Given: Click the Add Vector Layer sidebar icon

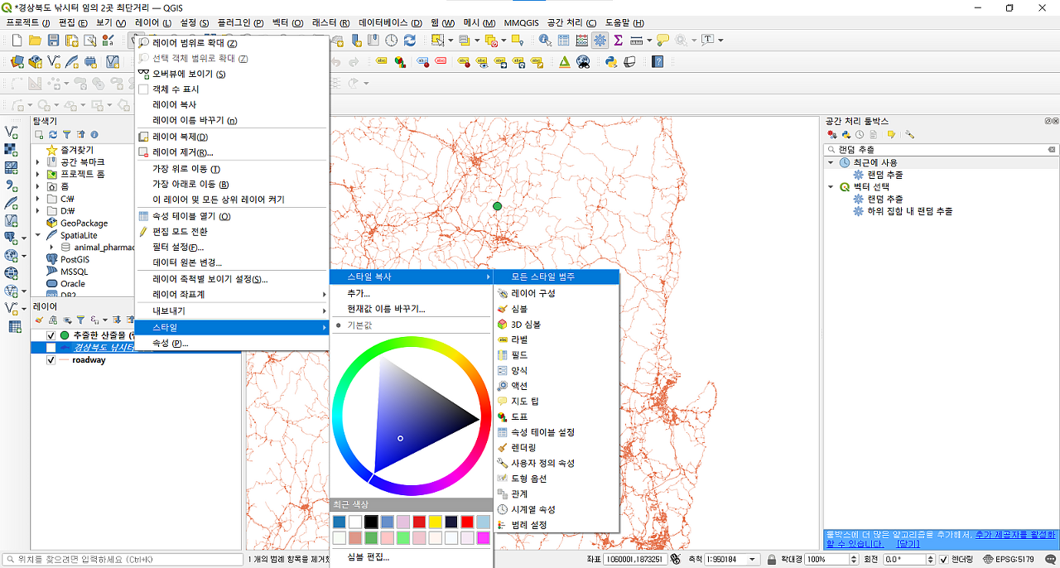Looking at the screenshot, I should (x=12, y=132).
